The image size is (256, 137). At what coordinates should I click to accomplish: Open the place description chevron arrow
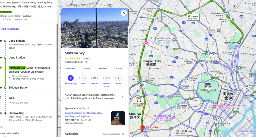click(x=122, y=97)
